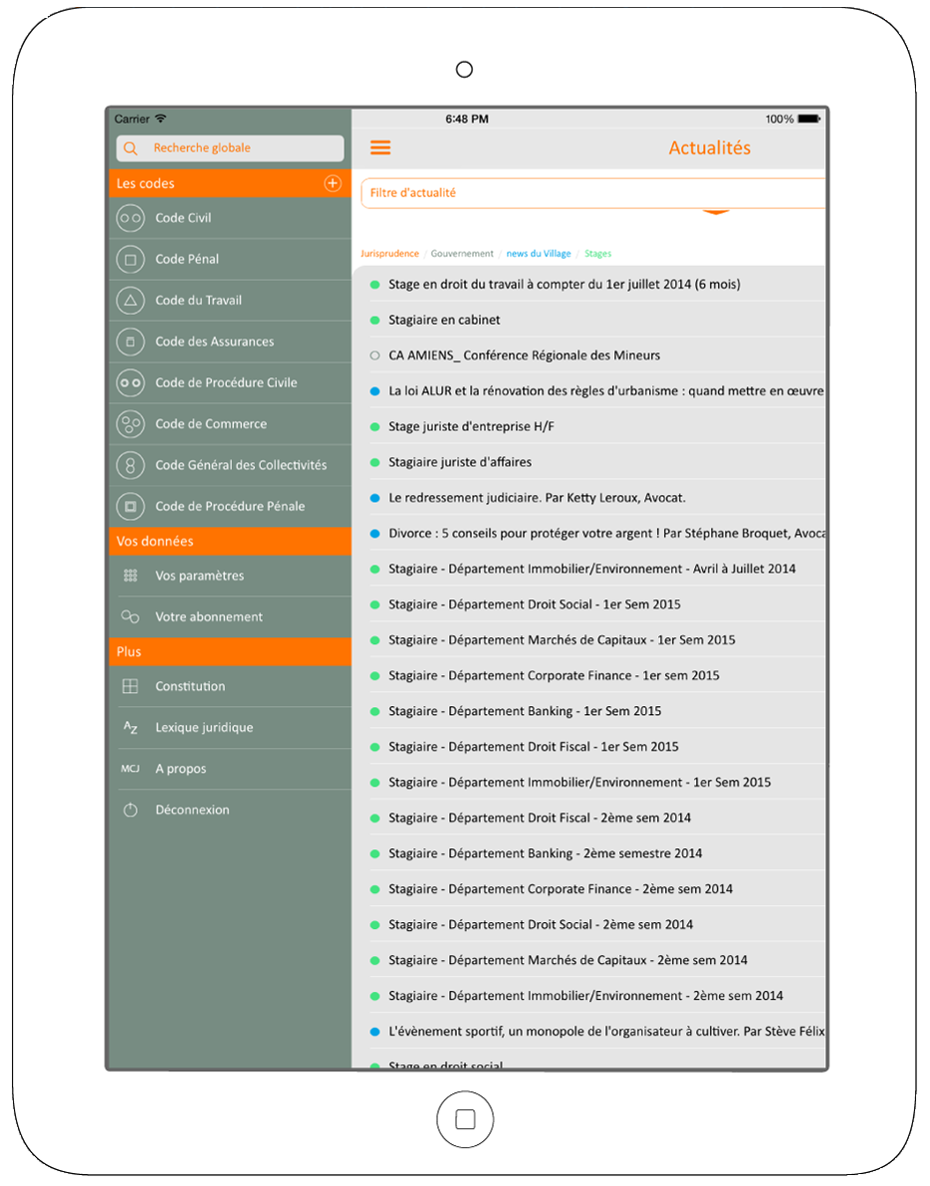This screenshot has height=1186, width=930.
Task: Open 'L'évènement sportif' article by Stève Félix
Action: click(589, 1031)
